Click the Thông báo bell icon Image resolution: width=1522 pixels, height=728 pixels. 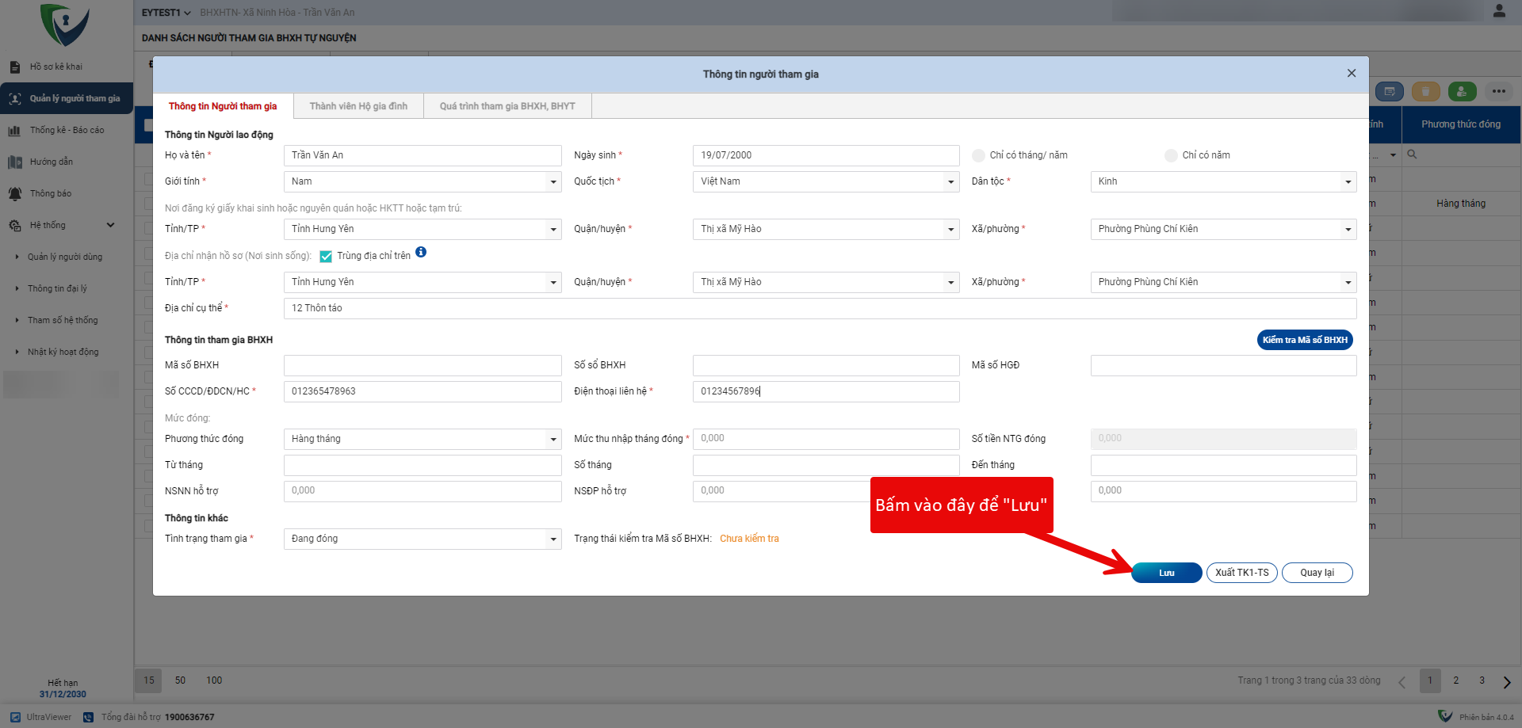point(14,194)
